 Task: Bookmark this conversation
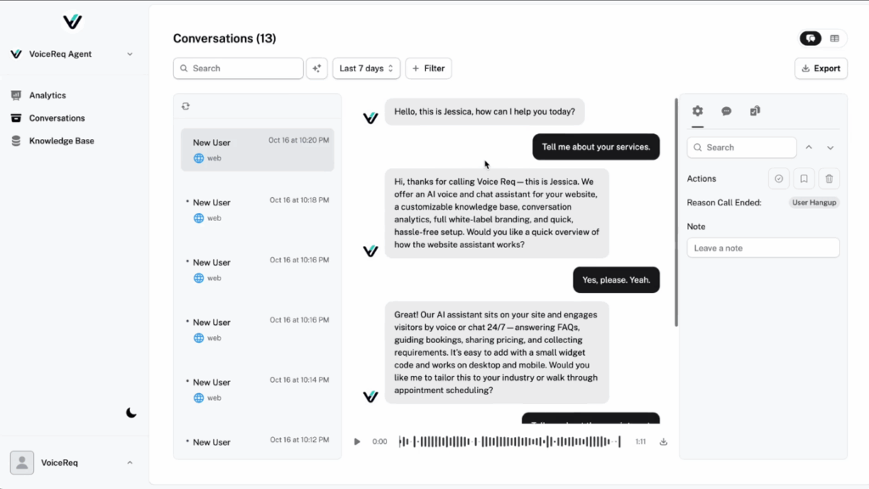(804, 178)
